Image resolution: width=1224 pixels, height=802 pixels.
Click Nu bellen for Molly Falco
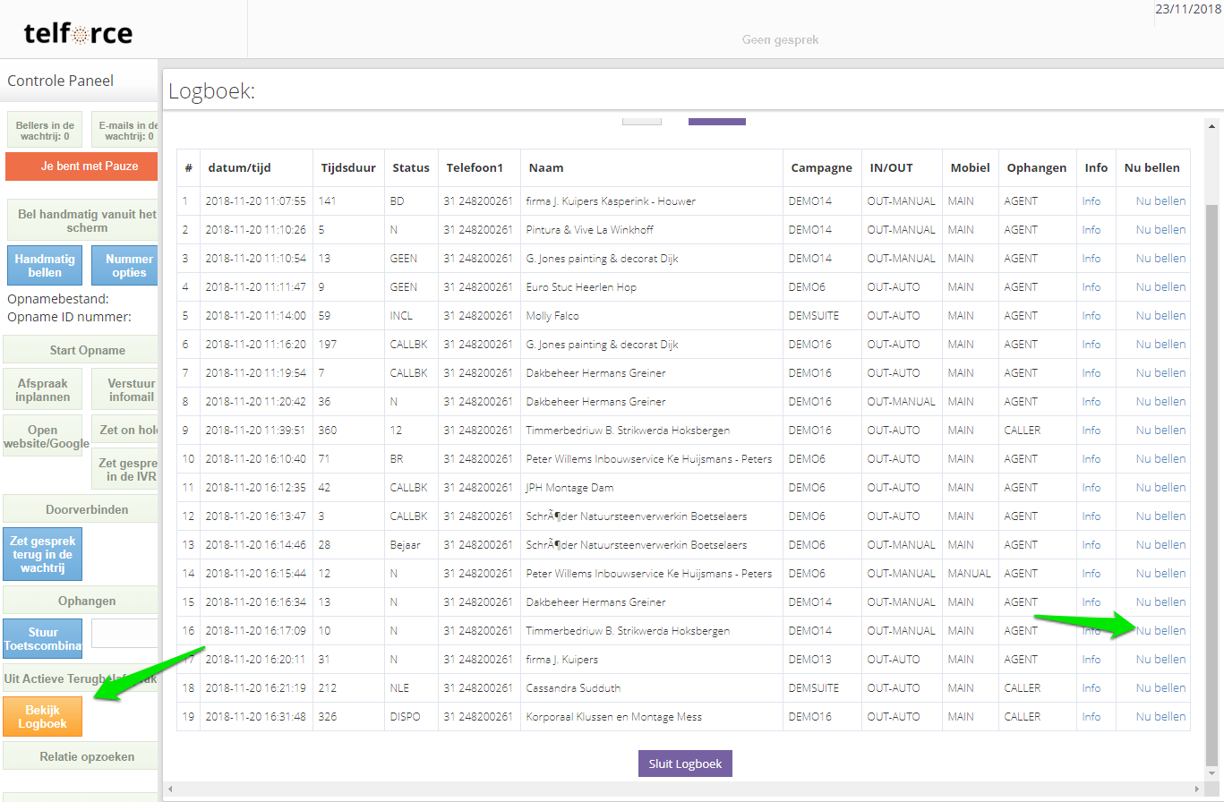(1160, 316)
